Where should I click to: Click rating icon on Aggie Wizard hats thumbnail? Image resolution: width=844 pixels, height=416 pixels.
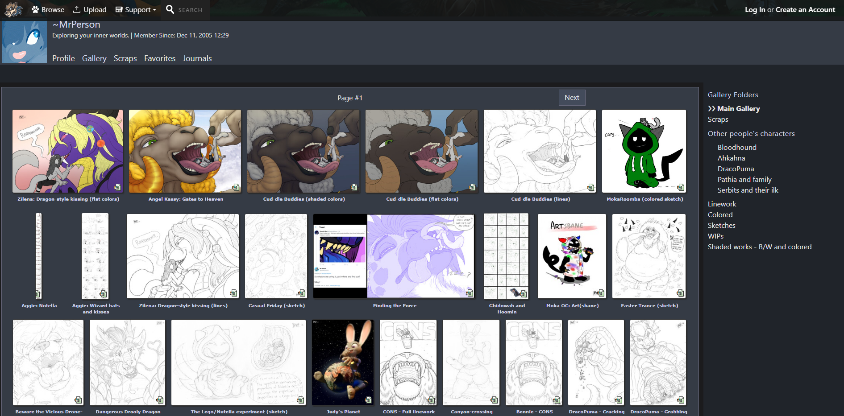[x=103, y=293]
